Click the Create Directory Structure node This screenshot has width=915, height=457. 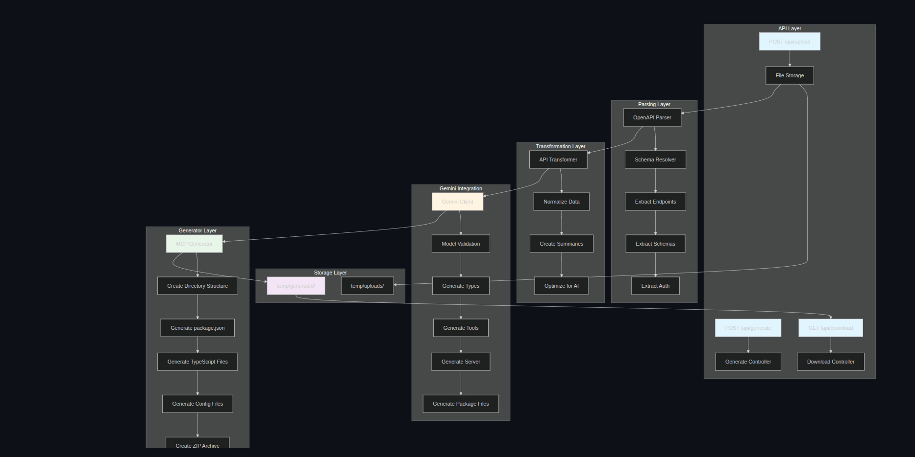(x=198, y=286)
